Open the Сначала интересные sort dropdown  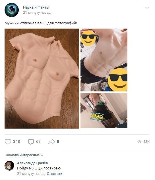click(24, 155)
